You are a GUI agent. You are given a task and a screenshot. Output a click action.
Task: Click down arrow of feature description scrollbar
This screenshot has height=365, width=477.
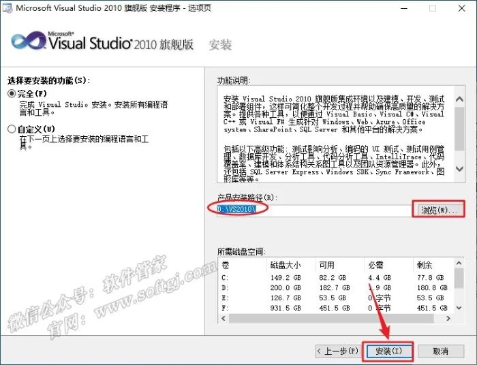point(459,169)
